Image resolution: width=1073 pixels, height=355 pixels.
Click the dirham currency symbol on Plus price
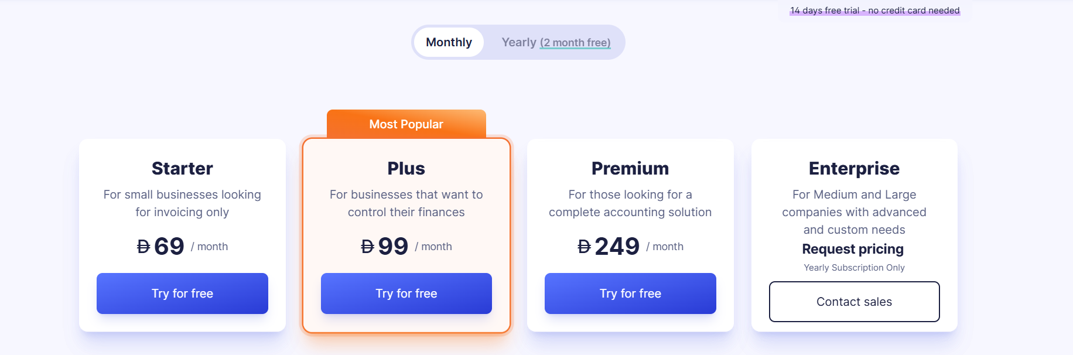(x=367, y=247)
